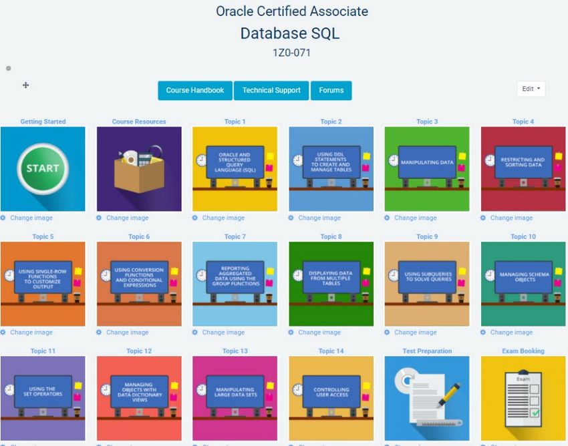This screenshot has height=446, width=568.
Task: Click the Topic 6 heading link
Action: pyautogui.click(x=139, y=236)
